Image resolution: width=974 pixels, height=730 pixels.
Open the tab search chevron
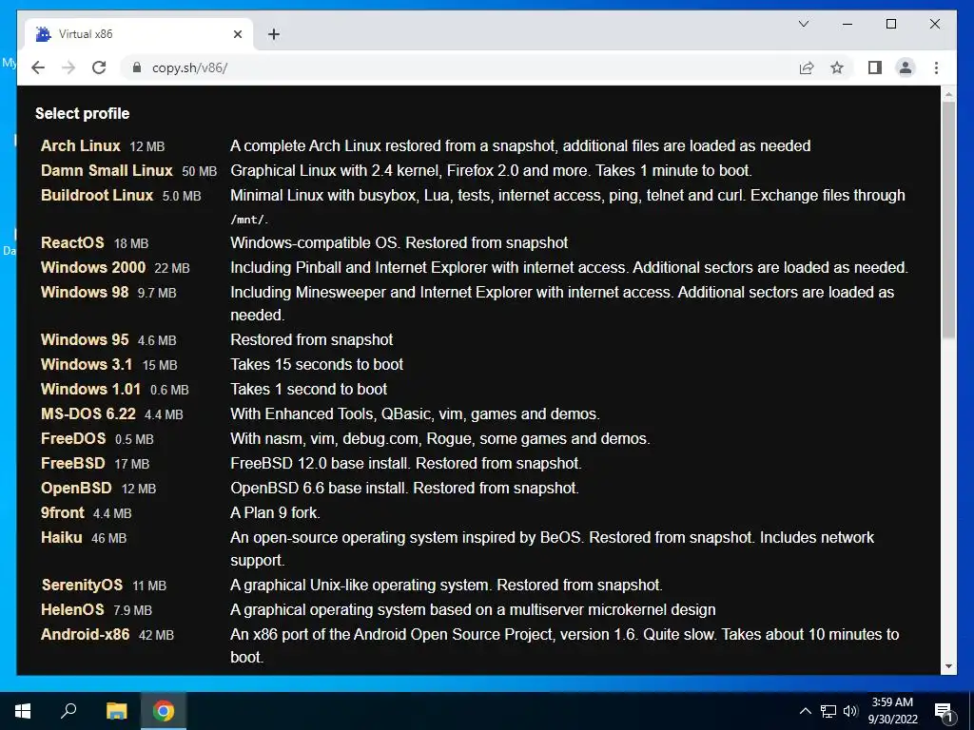[x=803, y=24]
